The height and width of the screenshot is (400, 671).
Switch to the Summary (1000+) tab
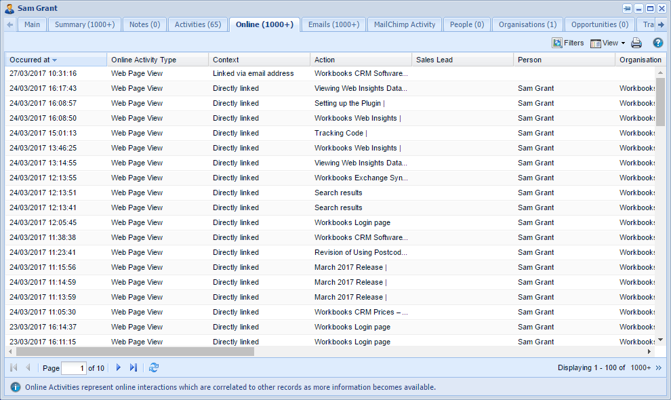coord(85,24)
